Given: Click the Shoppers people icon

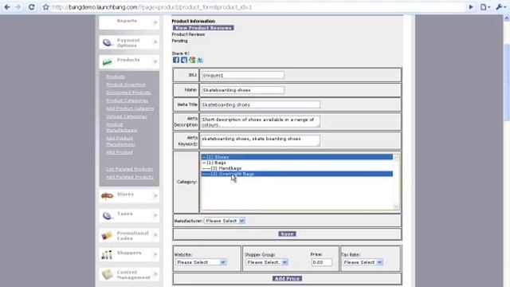Looking at the screenshot, I should tap(107, 255).
